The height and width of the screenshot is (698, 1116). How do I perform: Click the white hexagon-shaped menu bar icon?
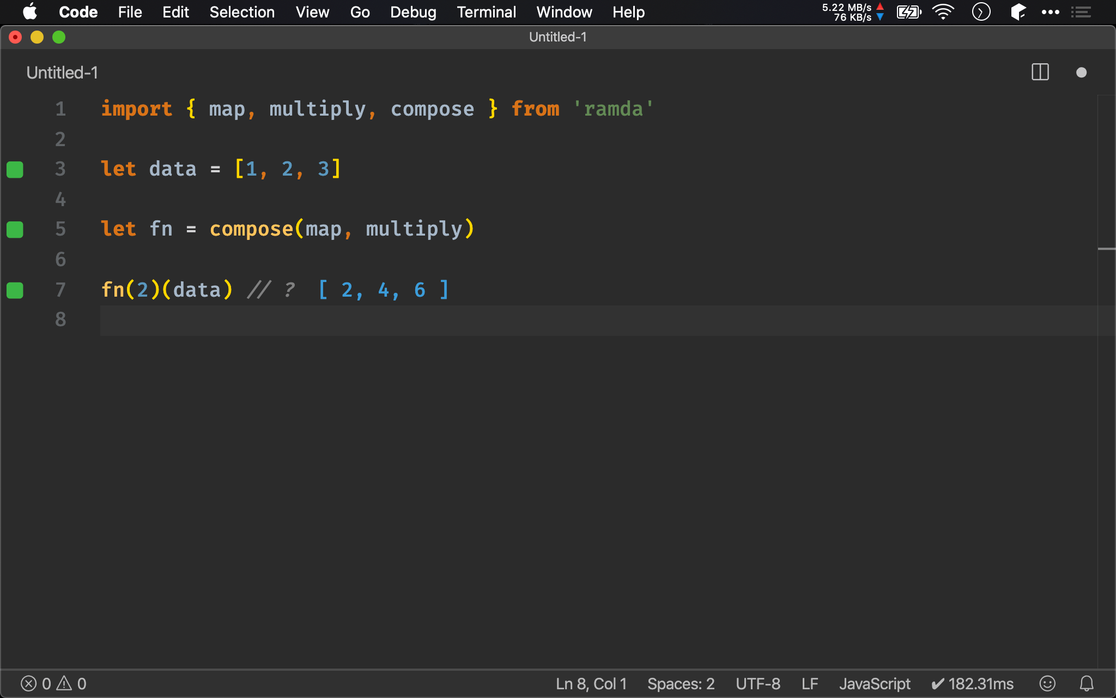pos(1017,12)
